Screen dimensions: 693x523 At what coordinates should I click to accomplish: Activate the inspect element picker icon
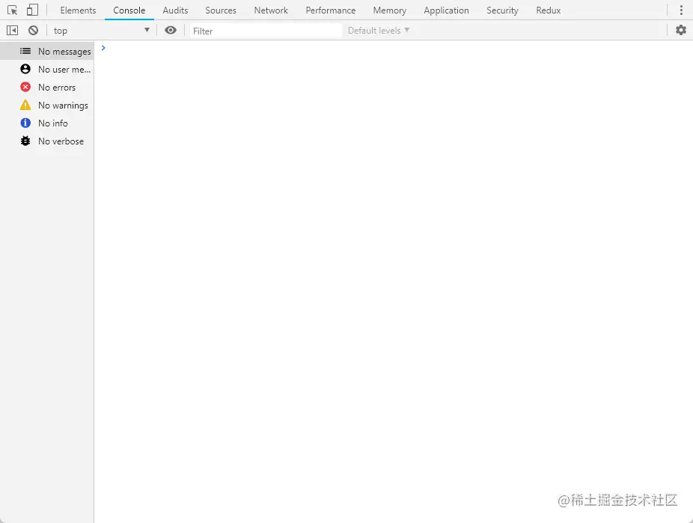13,10
